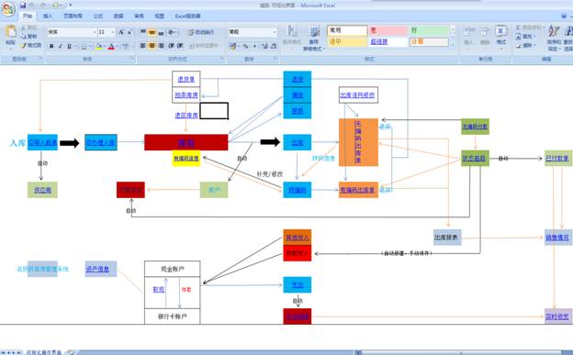
Task: Follow the 供应商 hyperlink box
Action: tap(42, 190)
